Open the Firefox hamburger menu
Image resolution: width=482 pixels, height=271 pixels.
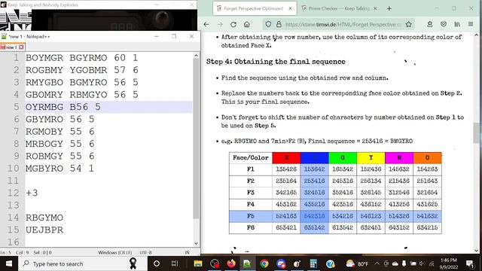coord(471,24)
